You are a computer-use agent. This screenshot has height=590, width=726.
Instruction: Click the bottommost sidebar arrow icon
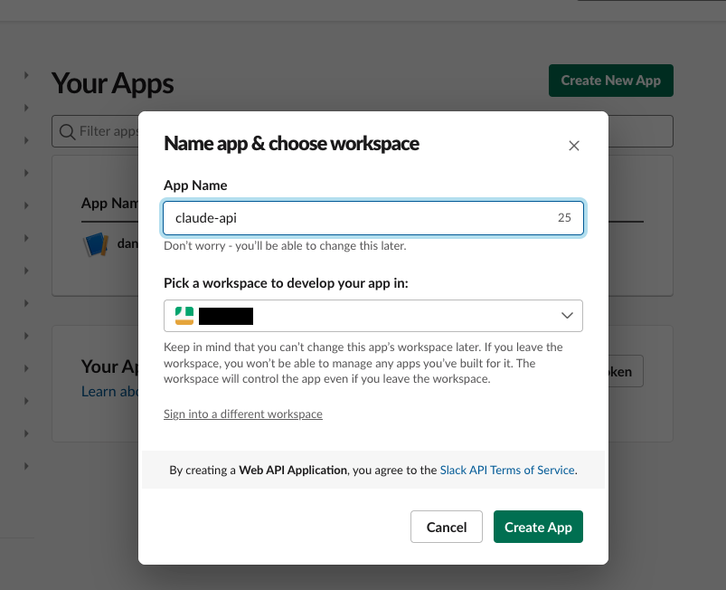27,466
